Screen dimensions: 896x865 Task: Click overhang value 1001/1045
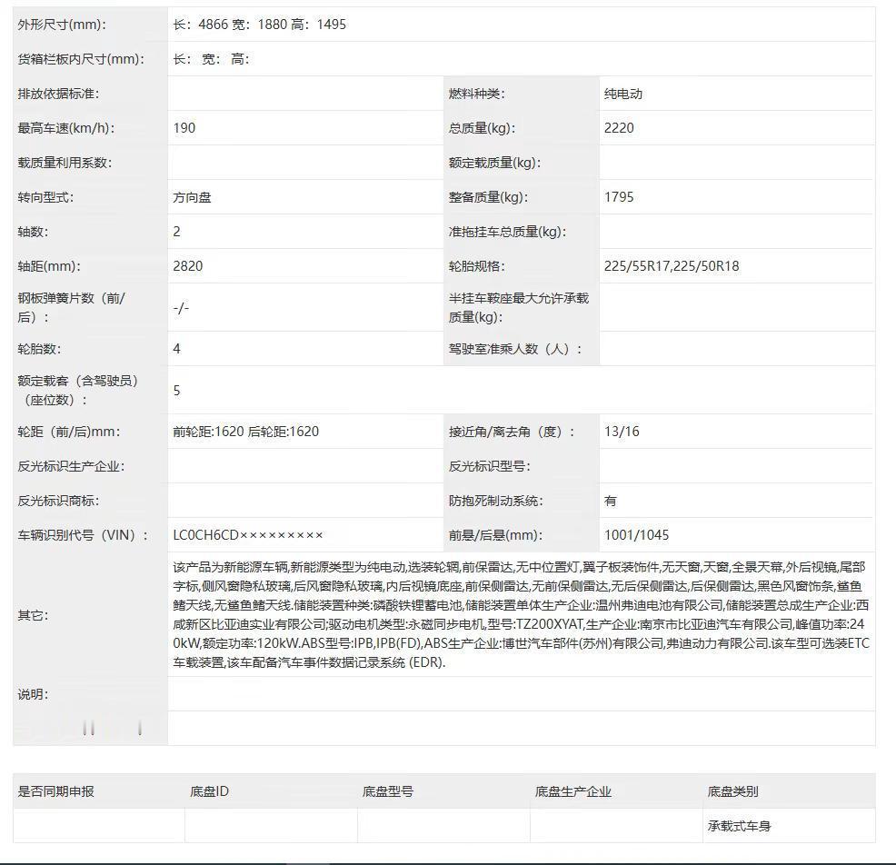coord(636,535)
